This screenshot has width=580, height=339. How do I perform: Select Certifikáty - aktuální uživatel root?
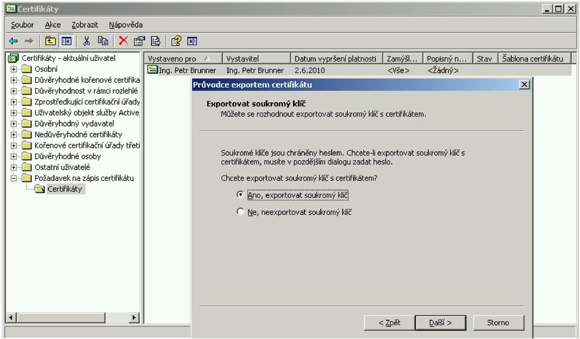click(68, 58)
